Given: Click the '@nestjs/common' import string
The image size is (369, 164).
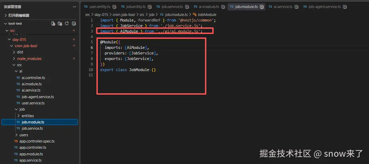Looking at the screenshot, I should point(196,20).
